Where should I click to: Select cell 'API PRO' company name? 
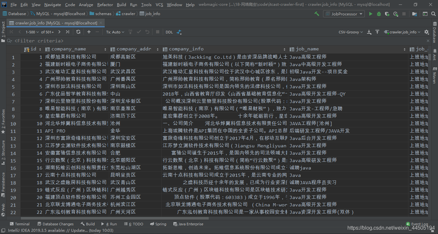pos(76,131)
